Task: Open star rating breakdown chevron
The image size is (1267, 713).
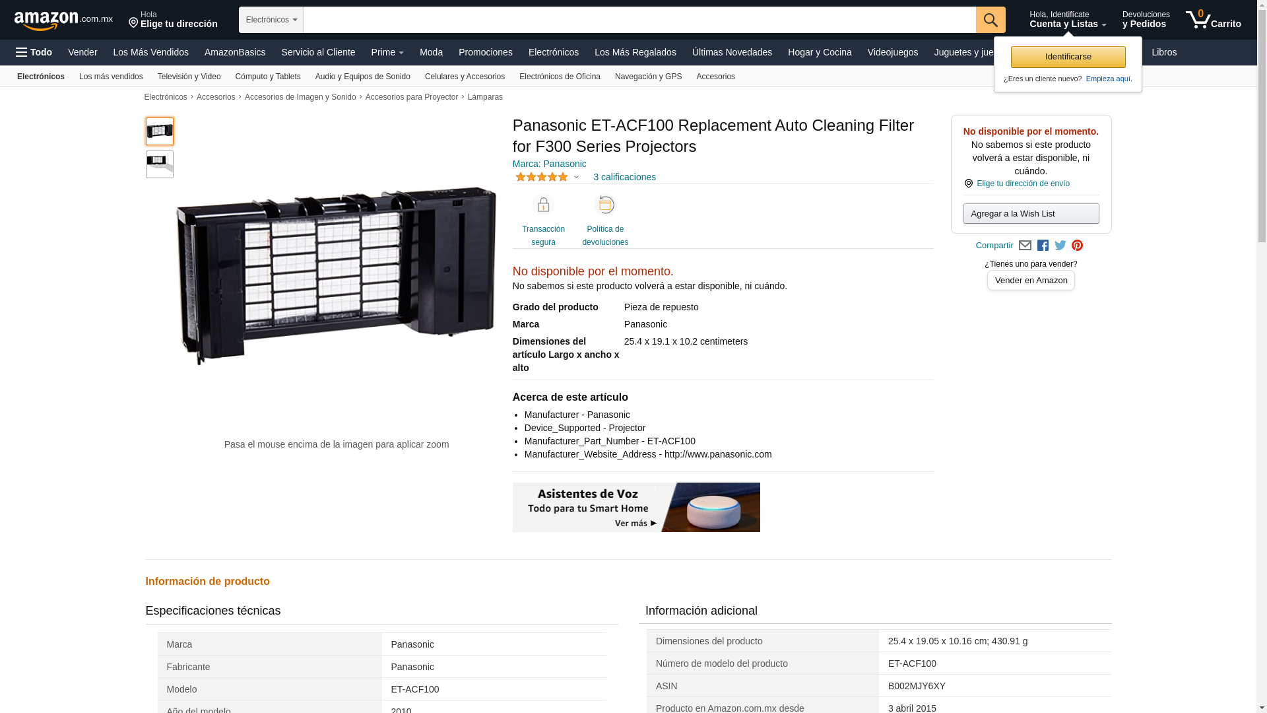Action: pyautogui.click(x=576, y=177)
